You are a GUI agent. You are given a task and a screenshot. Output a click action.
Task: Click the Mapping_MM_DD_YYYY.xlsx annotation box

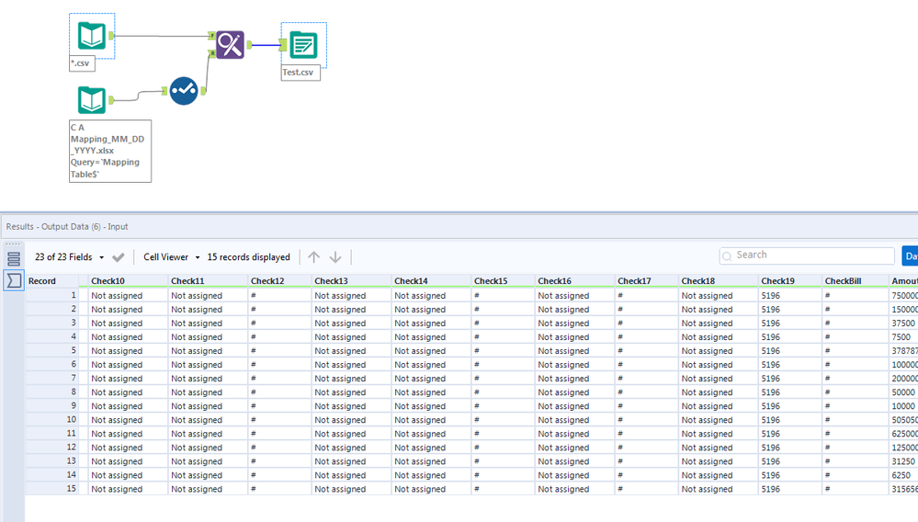pyautogui.click(x=110, y=151)
